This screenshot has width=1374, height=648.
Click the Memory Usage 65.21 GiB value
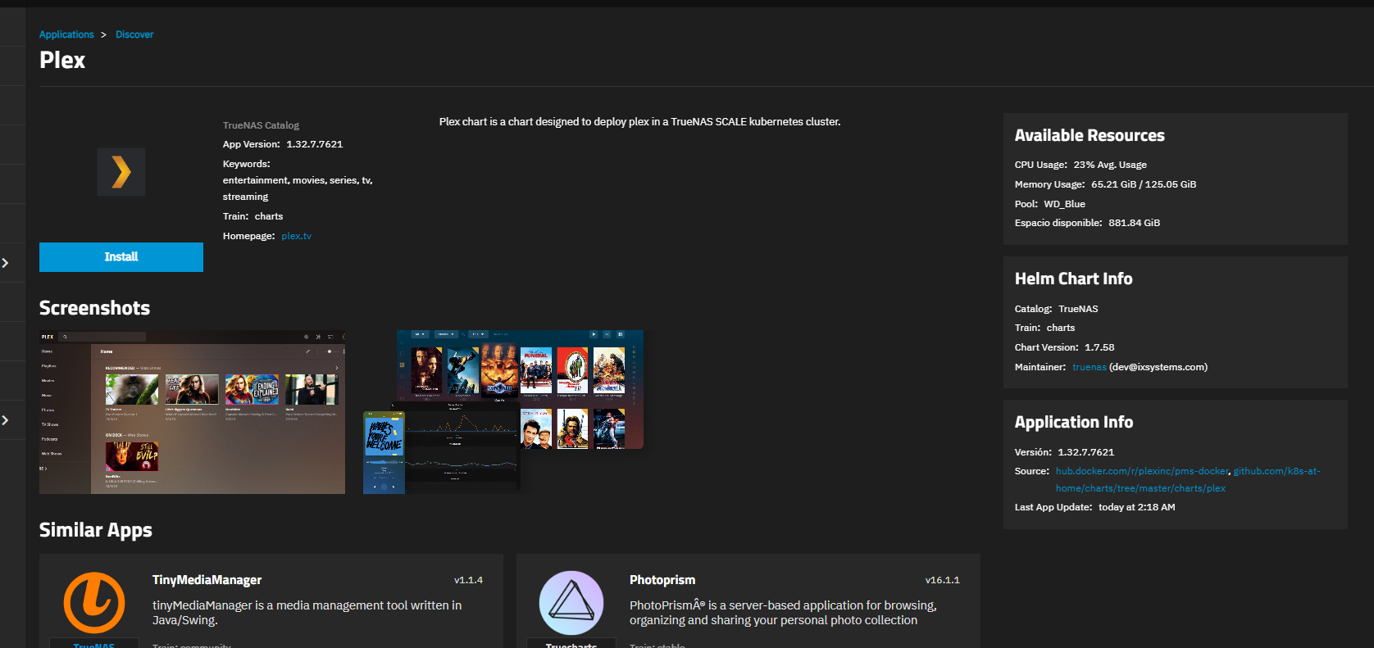(x=1144, y=184)
